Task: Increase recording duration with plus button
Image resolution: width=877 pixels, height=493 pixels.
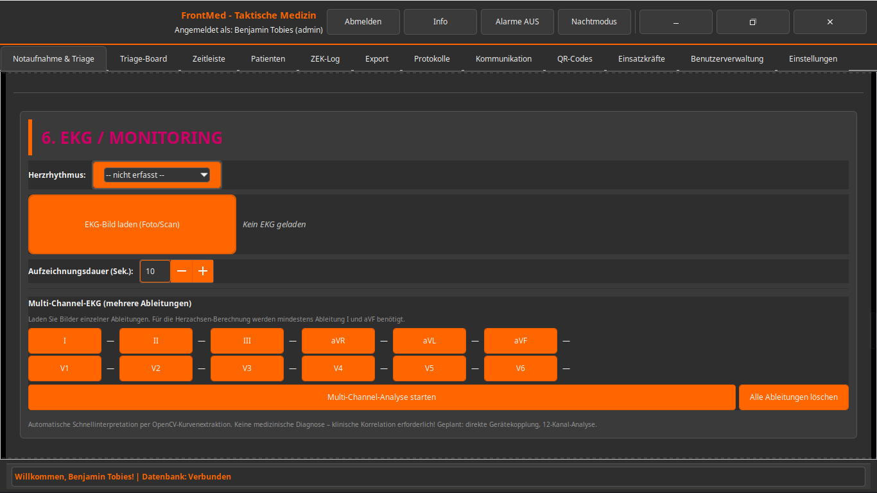Action: [x=203, y=272]
